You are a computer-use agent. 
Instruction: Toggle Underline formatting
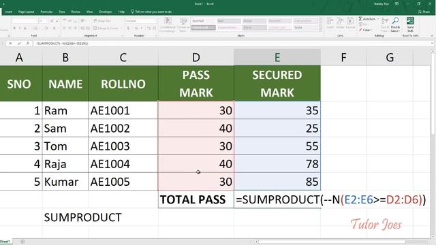point(25,28)
